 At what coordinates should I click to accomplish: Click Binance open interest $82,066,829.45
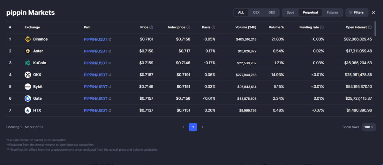[x=357, y=39]
